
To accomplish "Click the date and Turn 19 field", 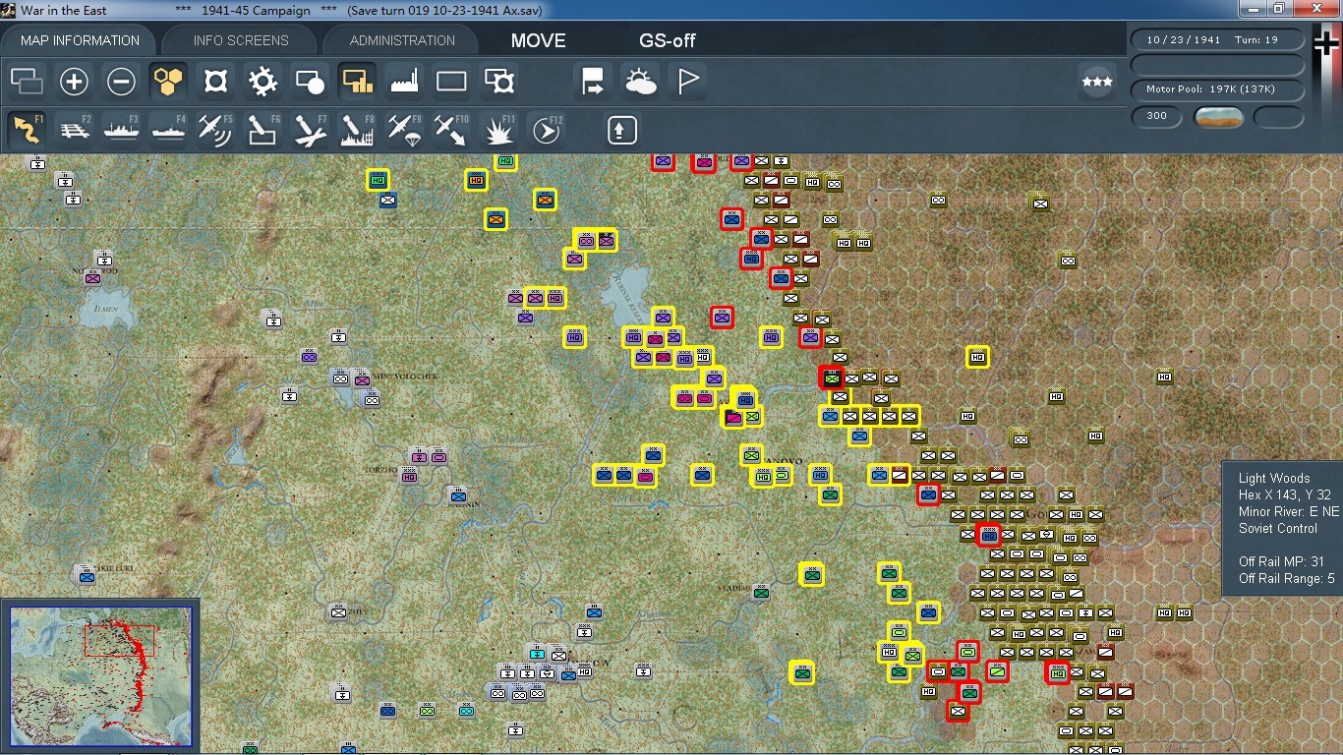I will [x=1217, y=40].
